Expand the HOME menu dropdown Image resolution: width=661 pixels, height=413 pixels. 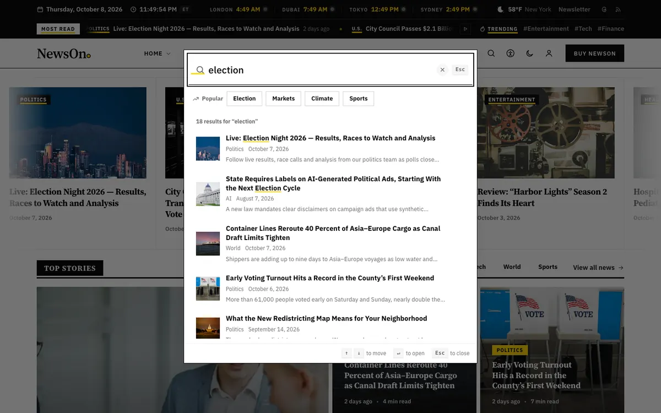pos(157,53)
